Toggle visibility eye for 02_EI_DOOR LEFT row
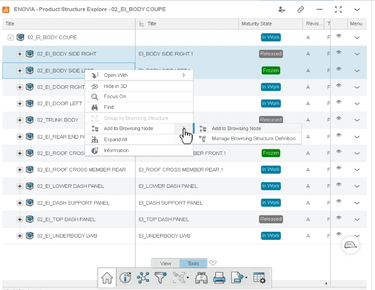 pyautogui.click(x=339, y=102)
